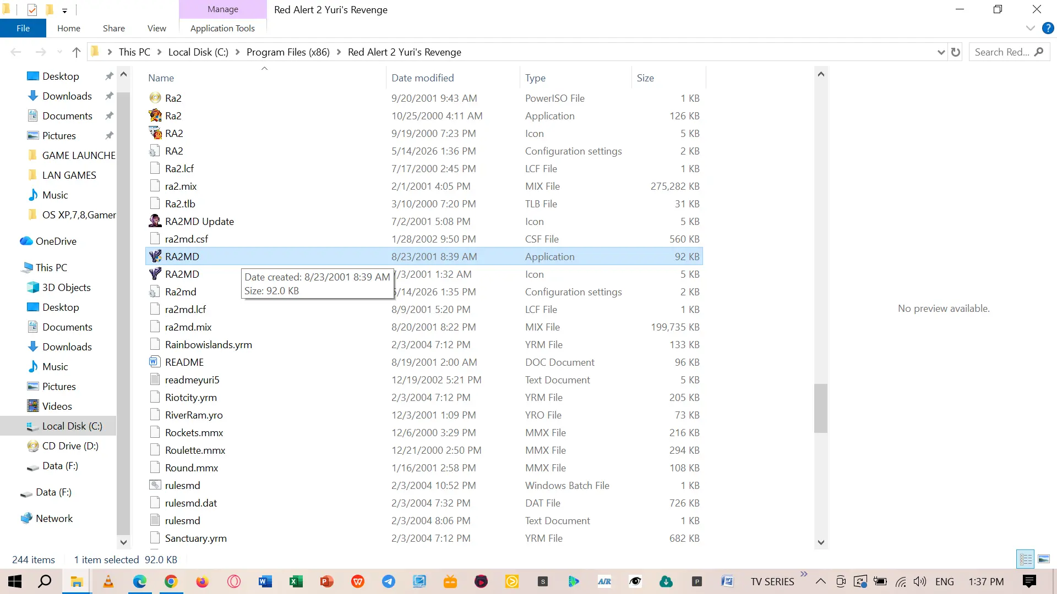Open Opera browser from taskbar
1057x594 pixels.
coord(233,581)
